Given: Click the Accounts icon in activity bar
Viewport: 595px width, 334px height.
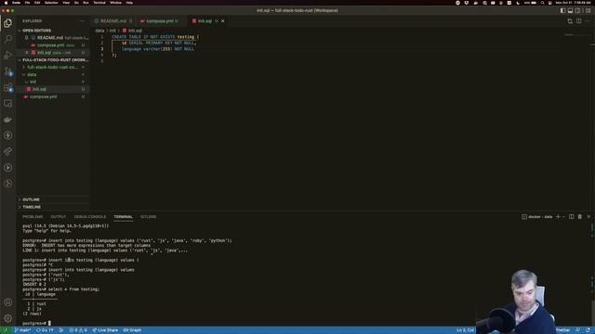Looking at the screenshot, I should (x=8, y=302).
